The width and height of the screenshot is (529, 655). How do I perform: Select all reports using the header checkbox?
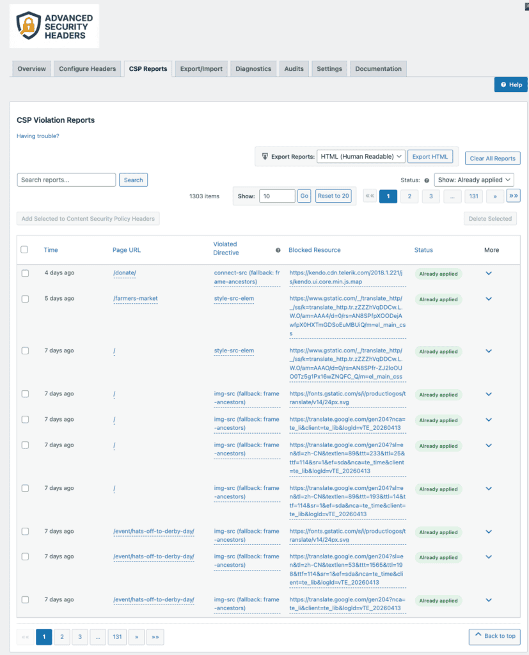(25, 250)
